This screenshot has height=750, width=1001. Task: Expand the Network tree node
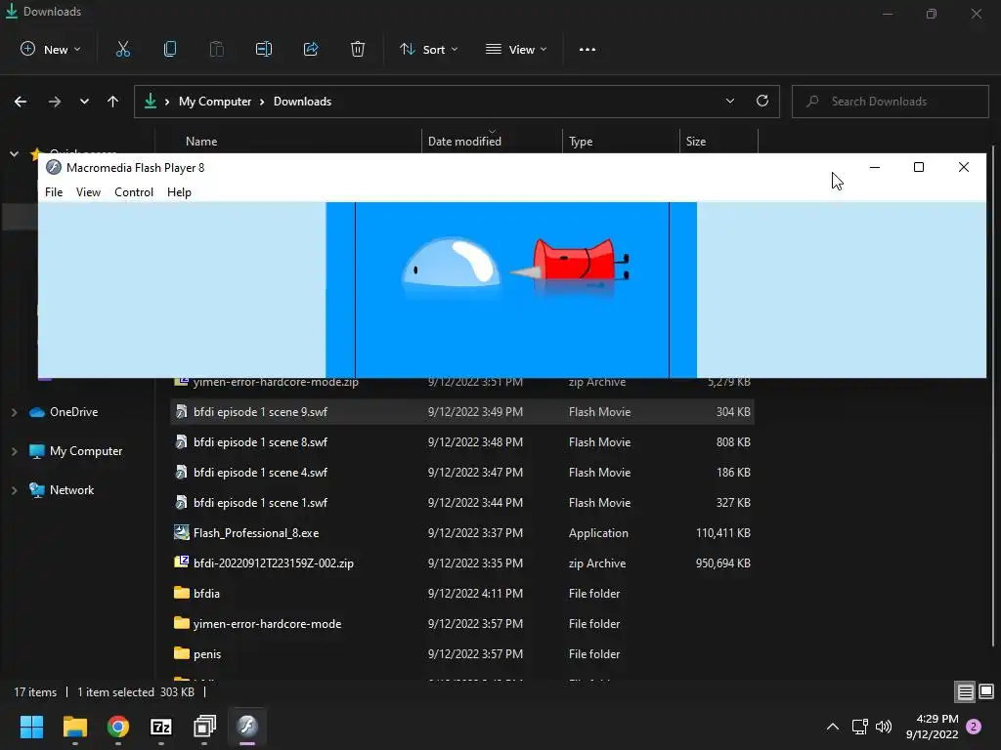[14, 490]
